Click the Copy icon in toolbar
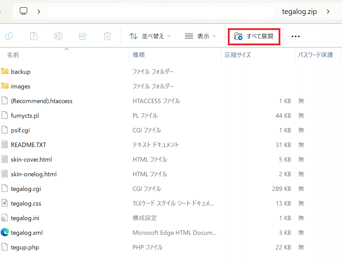Image resolution: width=342 pixels, height=261 pixels. 9,36
